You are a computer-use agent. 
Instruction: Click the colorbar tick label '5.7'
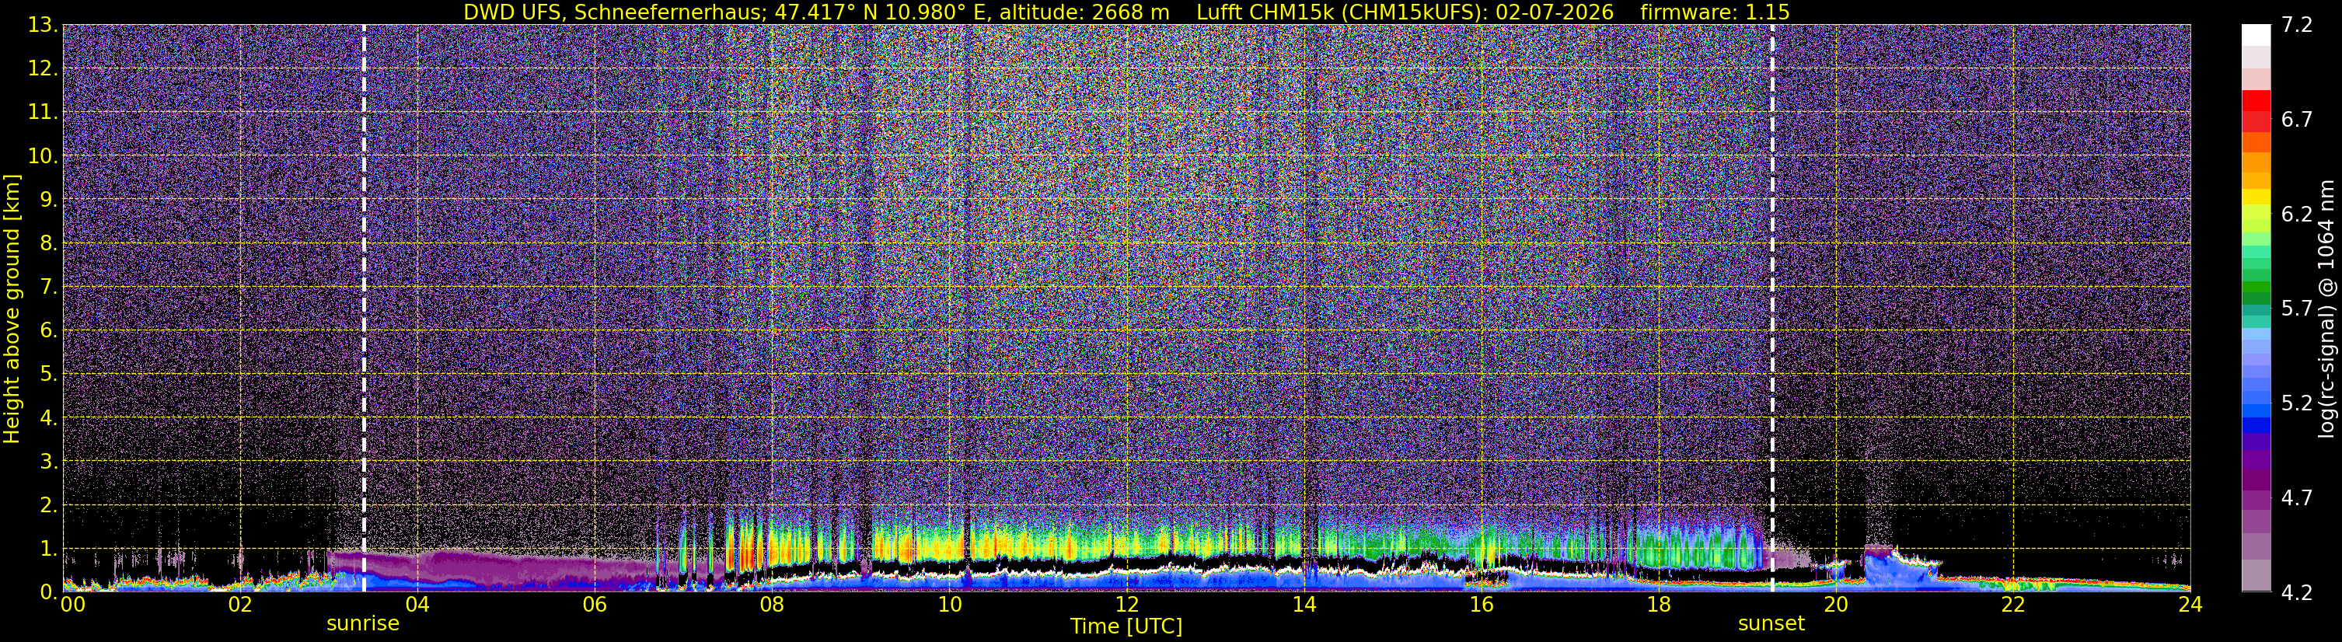[2297, 309]
